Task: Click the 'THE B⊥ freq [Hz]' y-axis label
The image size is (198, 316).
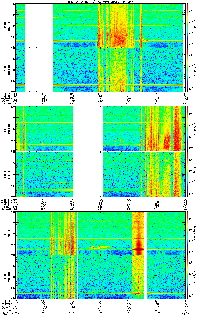Action: (7, 233)
